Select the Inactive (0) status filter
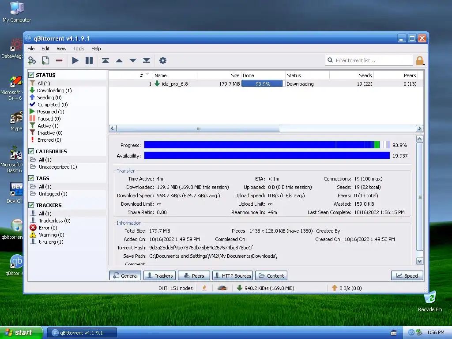 click(x=50, y=133)
